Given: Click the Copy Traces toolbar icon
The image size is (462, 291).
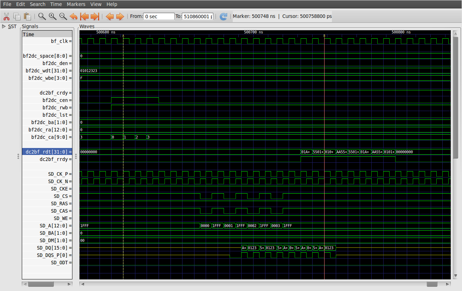Looking at the screenshot, I should pos(17,16).
